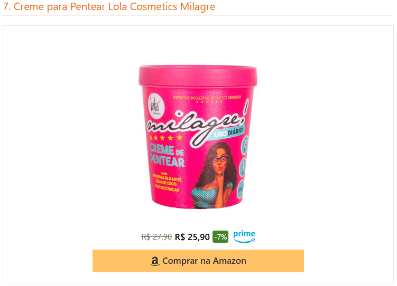Image resolution: width=397 pixels, height=286 pixels.
Task: Click the CREME DE PENTEAR text on the jar
Action: (167, 155)
